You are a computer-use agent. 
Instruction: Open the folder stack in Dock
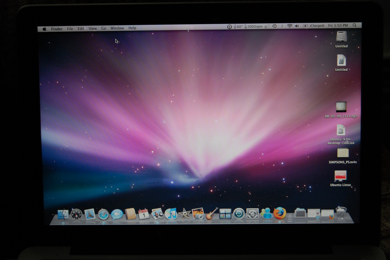(300, 213)
